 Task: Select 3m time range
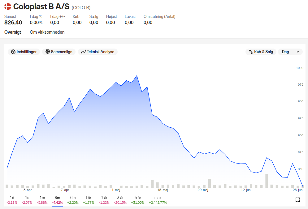57,200
